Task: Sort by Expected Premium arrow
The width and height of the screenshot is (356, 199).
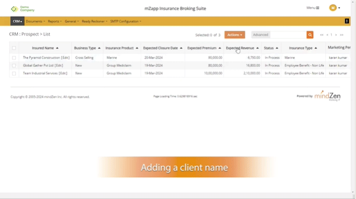Action: [220, 48]
